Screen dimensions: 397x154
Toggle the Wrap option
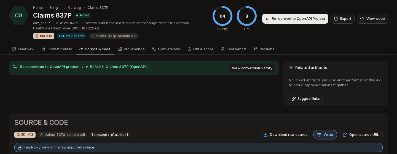(x=325, y=135)
